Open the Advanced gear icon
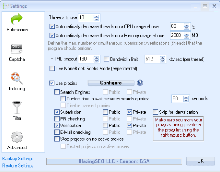 pos(17,137)
